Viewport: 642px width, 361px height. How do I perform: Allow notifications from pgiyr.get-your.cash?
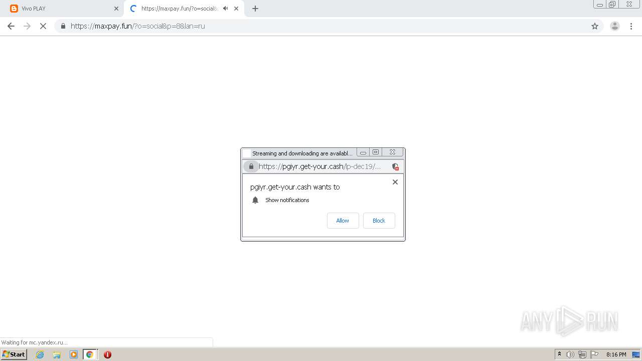click(343, 221)
